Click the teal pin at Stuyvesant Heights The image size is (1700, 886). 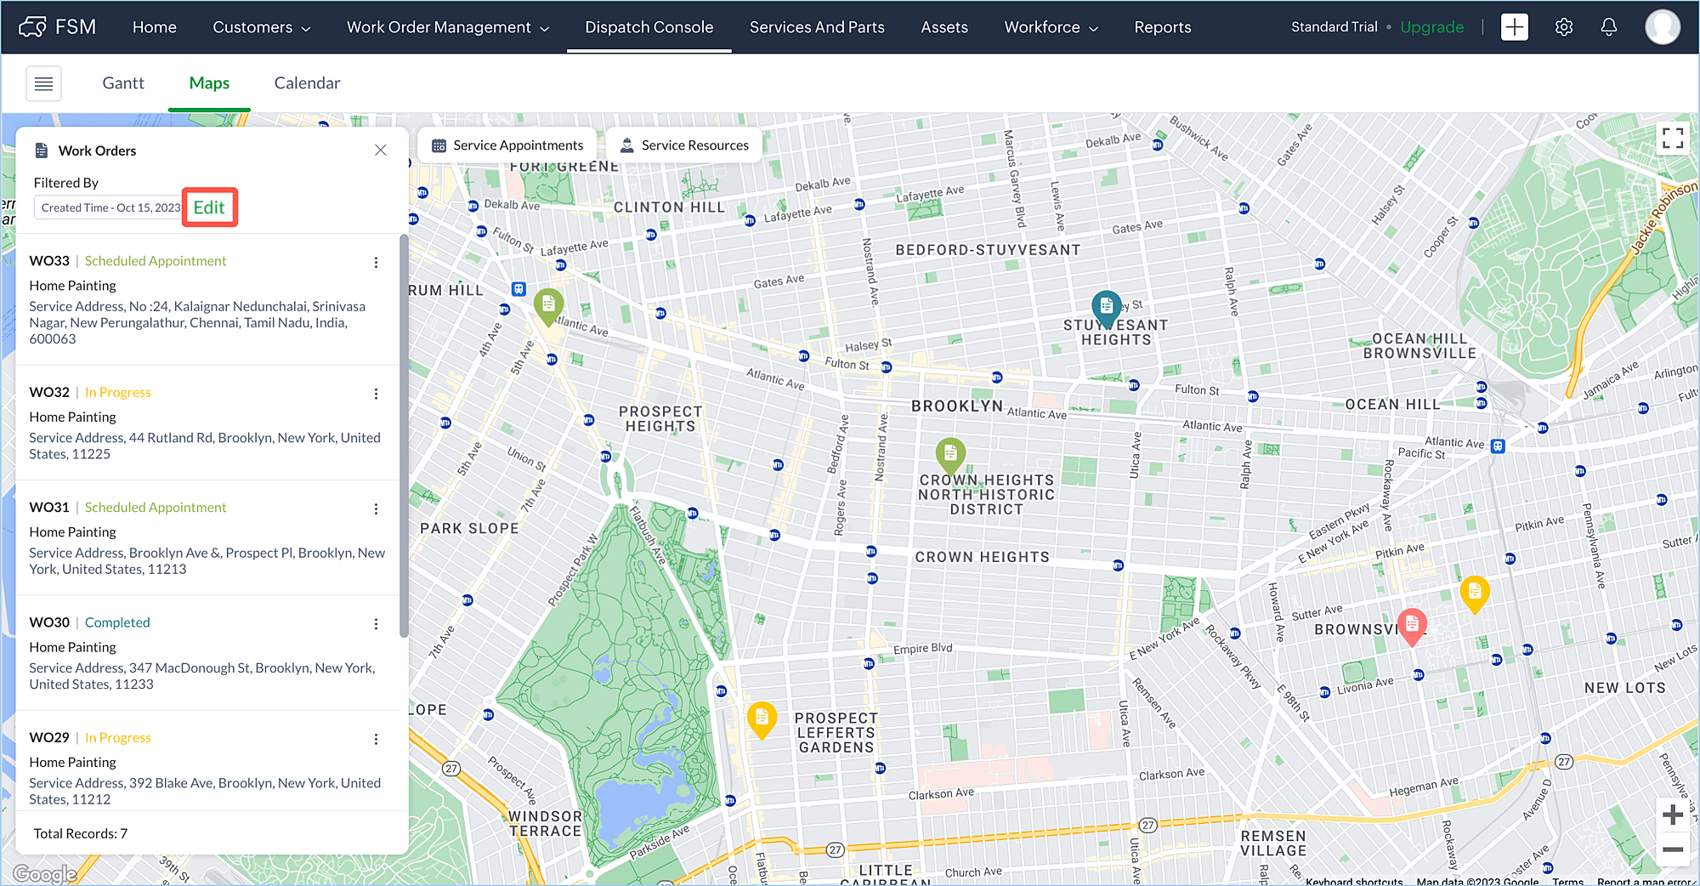(x=1106, y=310)
